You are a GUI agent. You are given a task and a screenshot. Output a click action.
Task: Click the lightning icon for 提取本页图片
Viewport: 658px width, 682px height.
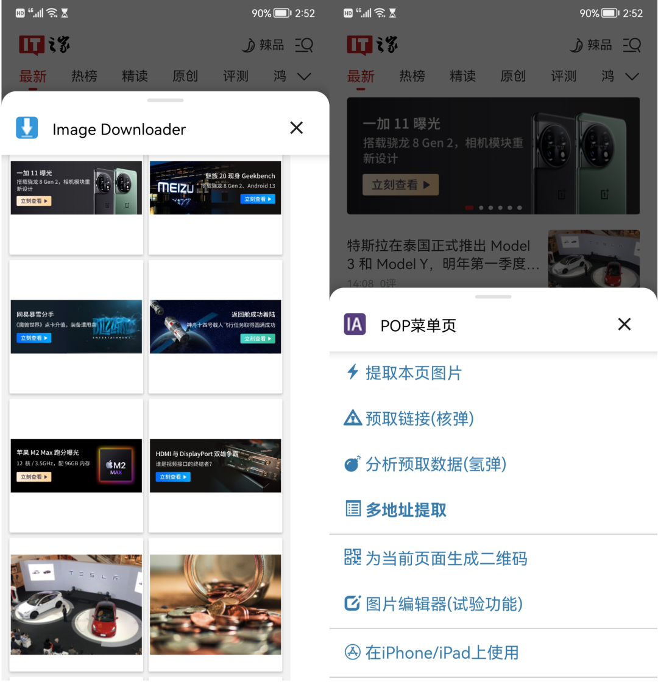coord(353,372)
